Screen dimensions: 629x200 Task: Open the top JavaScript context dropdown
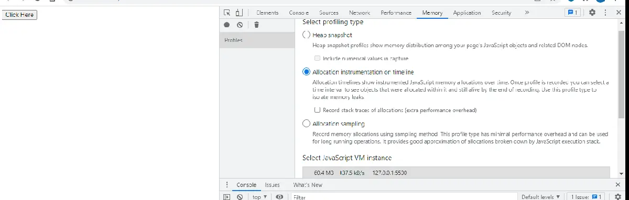pyautogui.click(x=259, y=197)
